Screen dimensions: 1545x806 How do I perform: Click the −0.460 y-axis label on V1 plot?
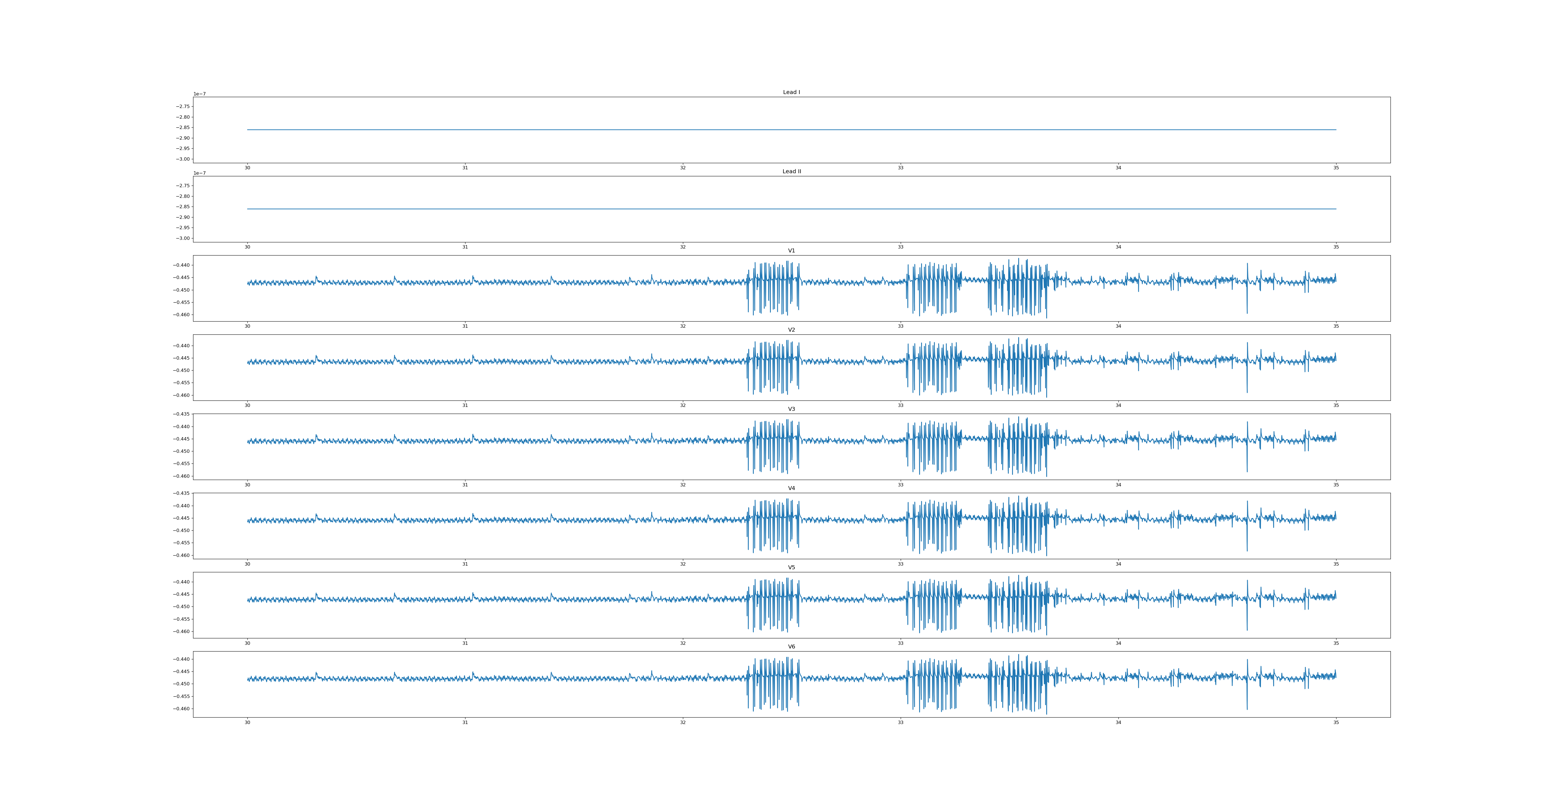[182, 315]
